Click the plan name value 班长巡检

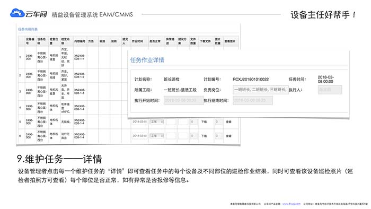click(172, 79)
